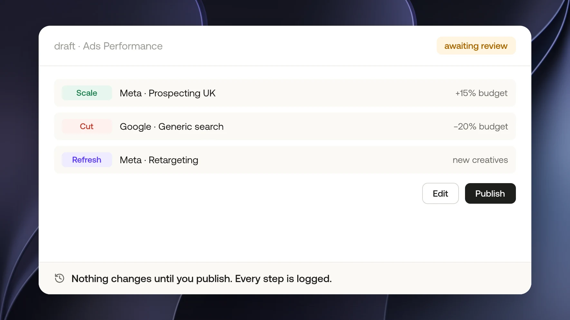Select 'Google · Generic search' text

tap(172, 127)
